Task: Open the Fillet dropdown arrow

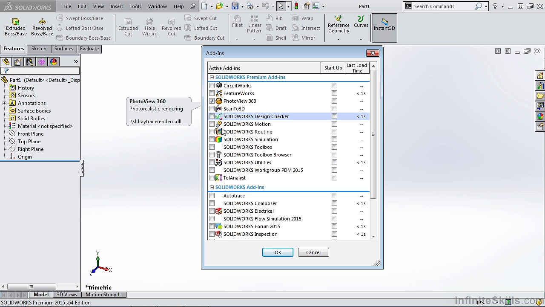Action: pos(237,39)
